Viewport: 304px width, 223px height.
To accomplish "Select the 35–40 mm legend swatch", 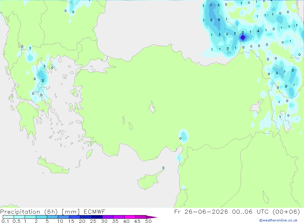I will [119, 217].
